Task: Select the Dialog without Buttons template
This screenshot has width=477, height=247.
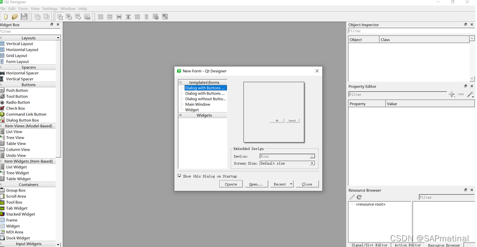Action: [206, 99]
